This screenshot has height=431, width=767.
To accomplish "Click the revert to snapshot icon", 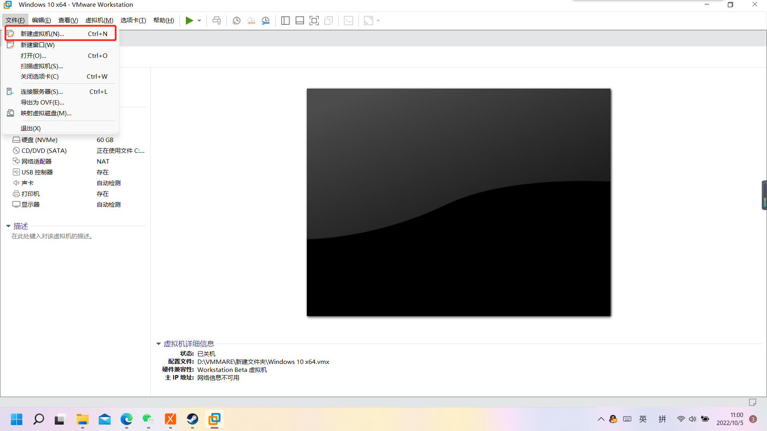I will pos(251,20).
